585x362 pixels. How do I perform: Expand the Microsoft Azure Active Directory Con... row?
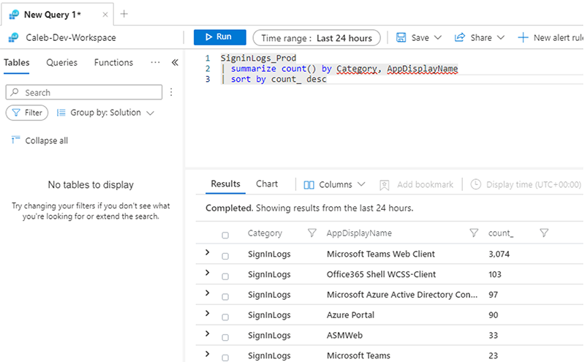(x=208, y=293)
